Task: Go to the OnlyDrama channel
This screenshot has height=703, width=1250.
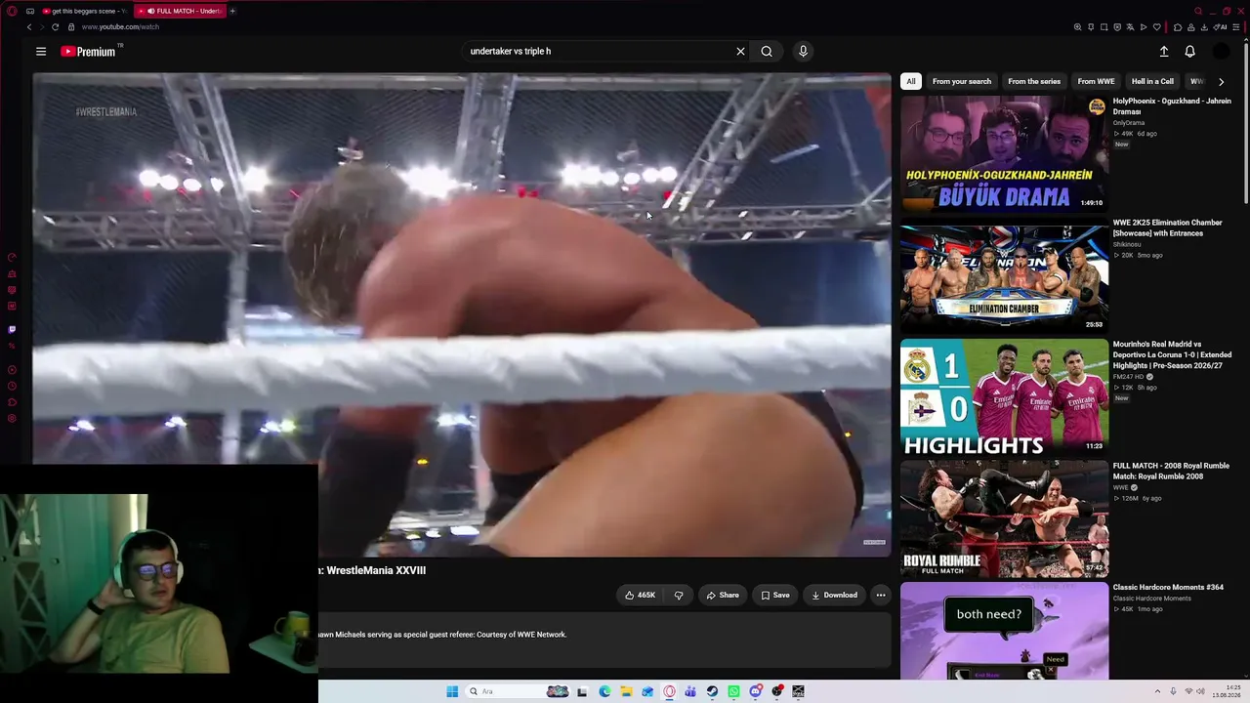Action: click(1129, 123)
